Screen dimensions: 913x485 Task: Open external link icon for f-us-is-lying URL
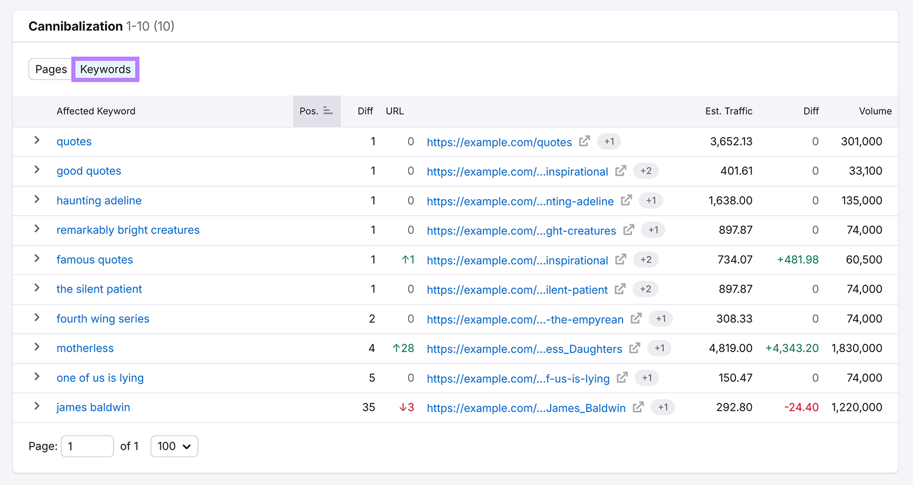[622, 378]
